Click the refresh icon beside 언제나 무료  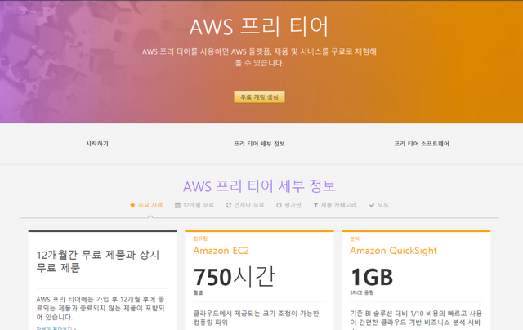pyautogui.click(x=229, y=205)
